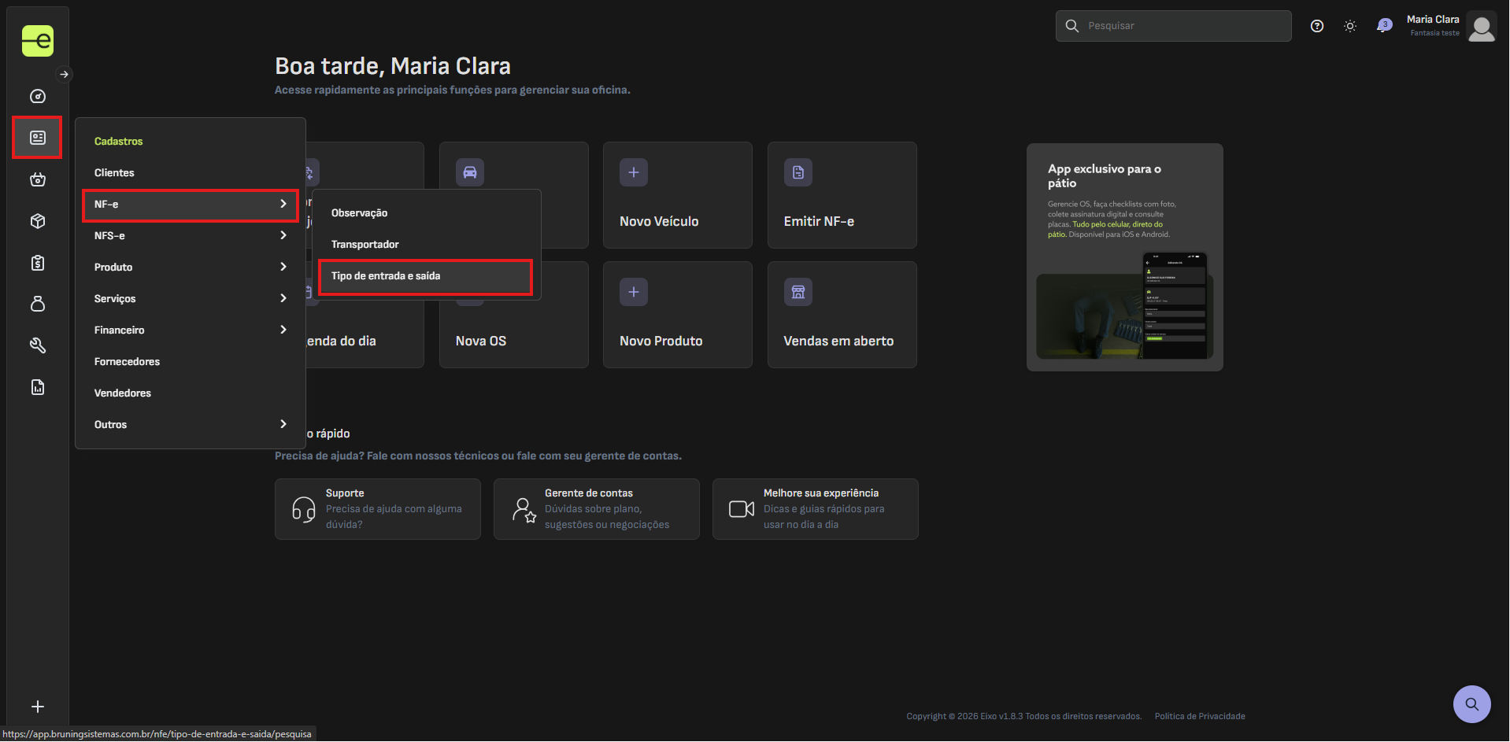Open the Novo Produto card
Viewport: 1510px width, 742px height.
pos(678,315)
